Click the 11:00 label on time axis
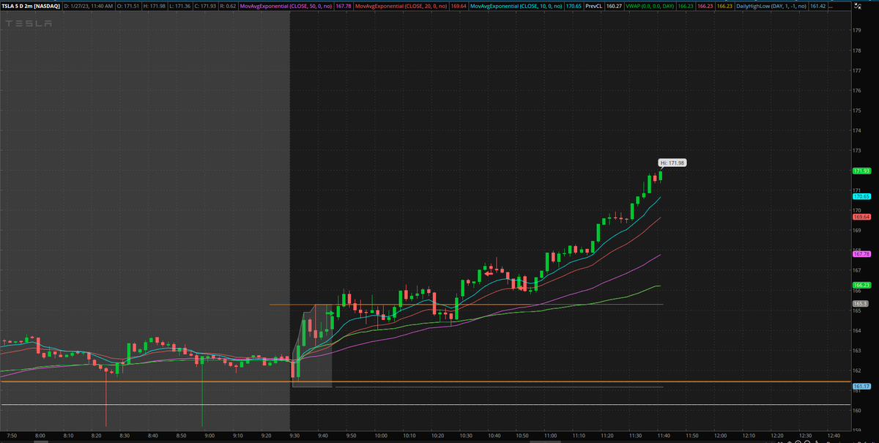 pos(550,436)
